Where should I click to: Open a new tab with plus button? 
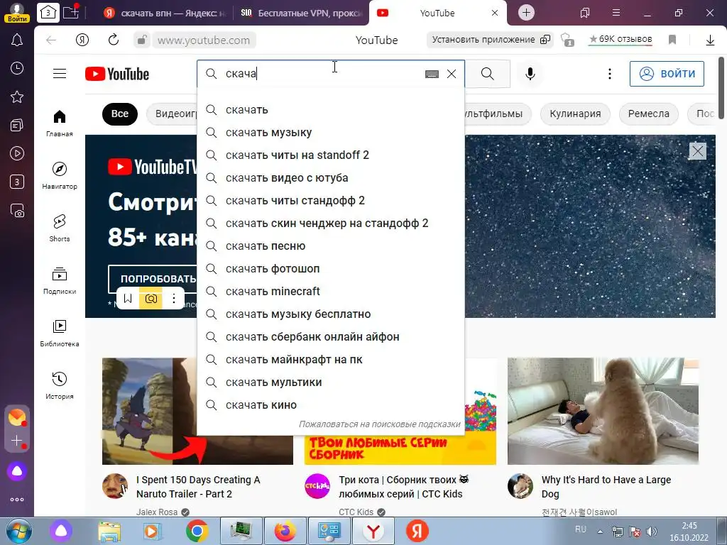coord(526,13)
